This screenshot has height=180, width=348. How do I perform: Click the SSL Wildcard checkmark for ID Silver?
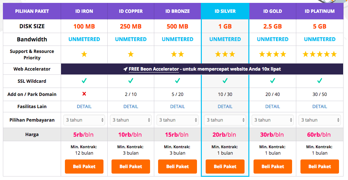pyautogui.click(x=225, y=81)
